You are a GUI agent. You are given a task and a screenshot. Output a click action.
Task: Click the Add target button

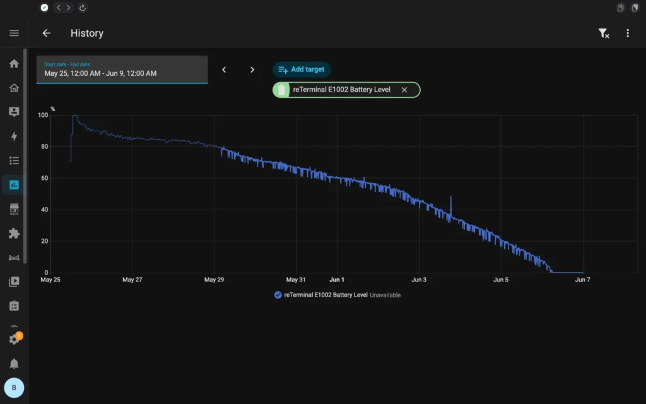(302, 69)
